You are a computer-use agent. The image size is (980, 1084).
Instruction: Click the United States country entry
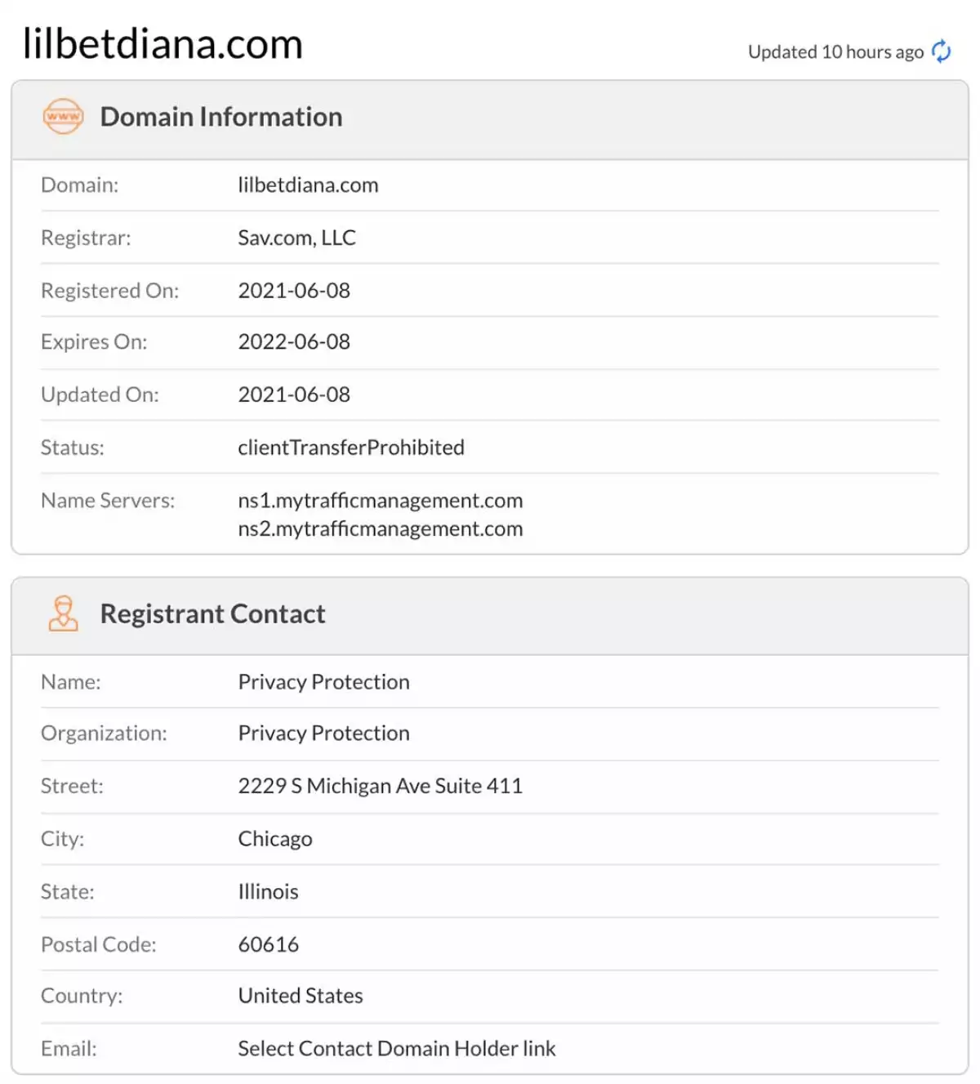300,996
